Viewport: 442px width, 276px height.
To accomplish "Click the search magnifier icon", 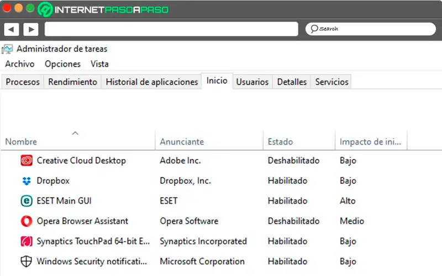I will point(314,29).
